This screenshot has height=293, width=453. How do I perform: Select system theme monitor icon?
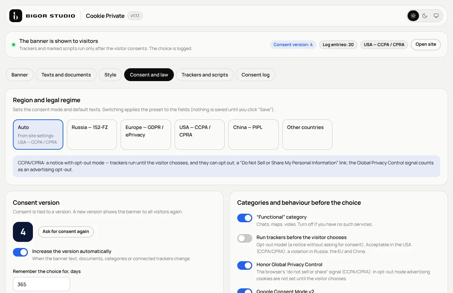point(436,16)
